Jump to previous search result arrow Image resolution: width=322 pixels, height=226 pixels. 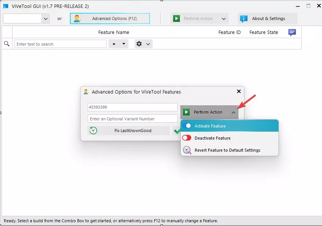(114, 44)
